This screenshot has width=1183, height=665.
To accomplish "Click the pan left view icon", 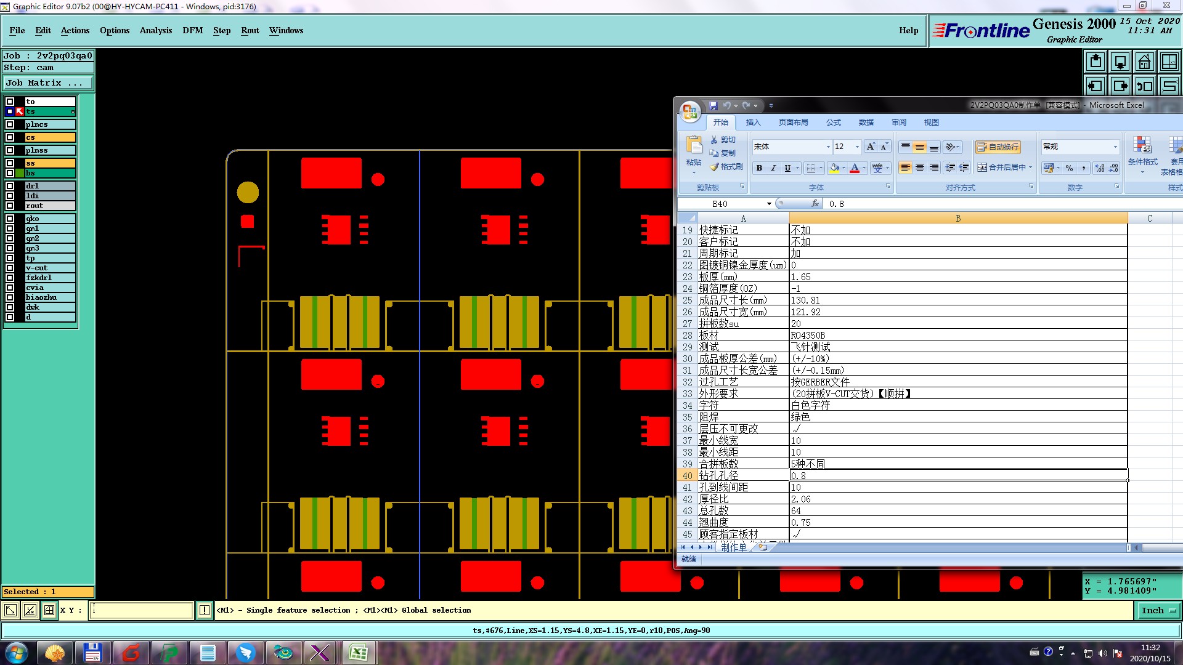I will pyautogui.click(x=1096, y=86).
